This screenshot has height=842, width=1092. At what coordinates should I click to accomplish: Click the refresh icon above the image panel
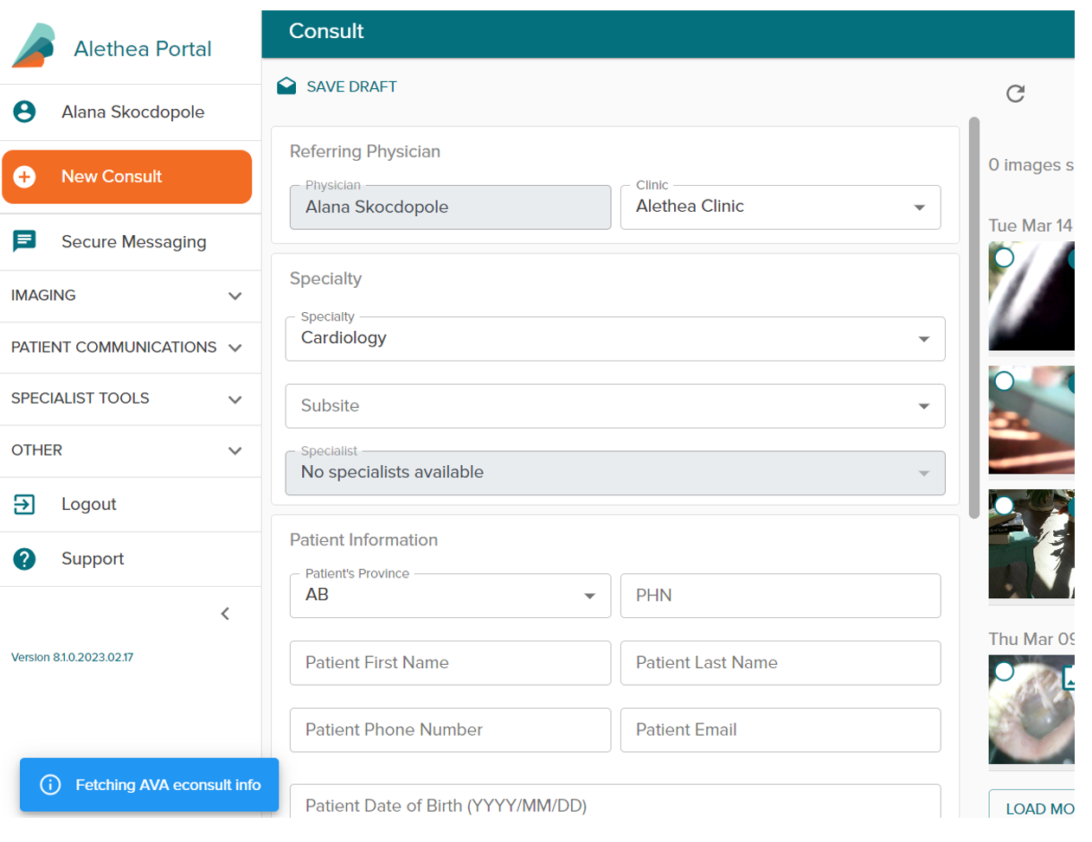coord(1016,93)
